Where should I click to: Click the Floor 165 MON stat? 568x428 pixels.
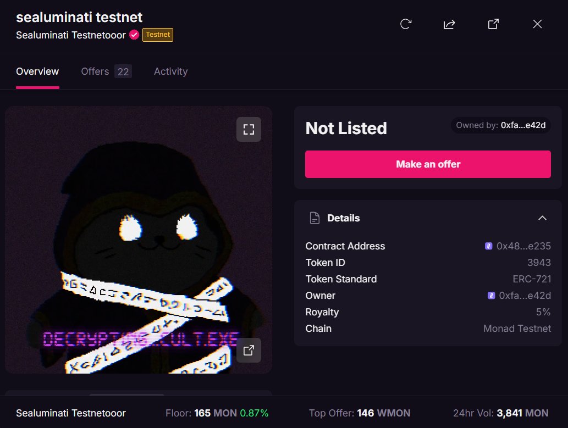201,413
